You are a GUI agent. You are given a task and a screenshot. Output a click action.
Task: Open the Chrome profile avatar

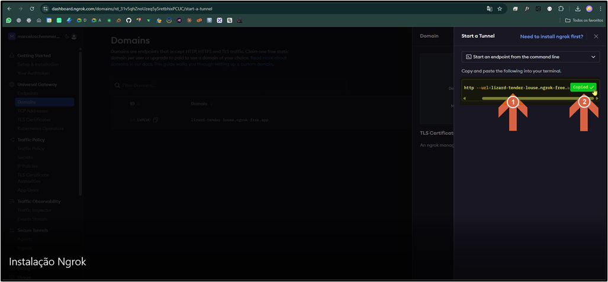(x=589, y=8)
